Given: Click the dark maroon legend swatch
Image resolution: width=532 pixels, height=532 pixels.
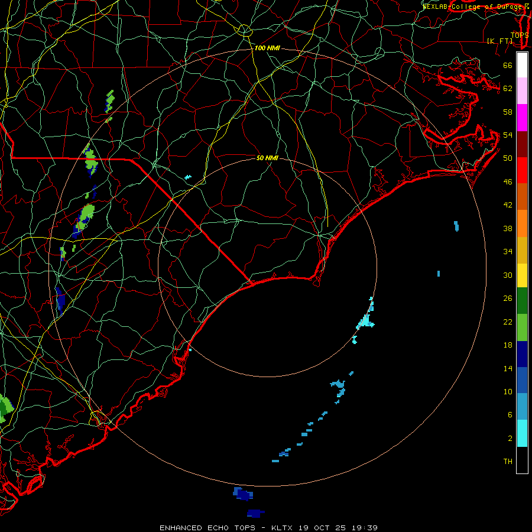Looking at the screenshot, I should click(522, 144).
